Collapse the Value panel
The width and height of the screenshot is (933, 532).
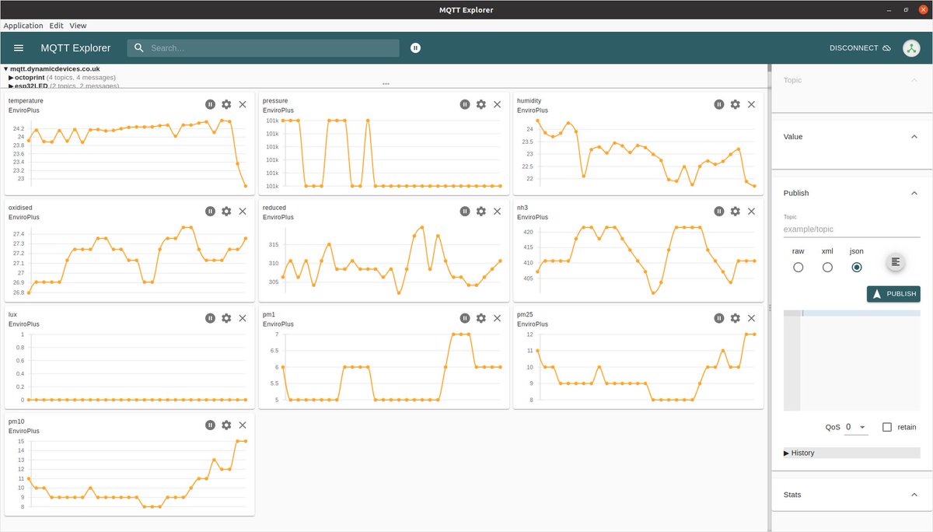click(914, 137)
